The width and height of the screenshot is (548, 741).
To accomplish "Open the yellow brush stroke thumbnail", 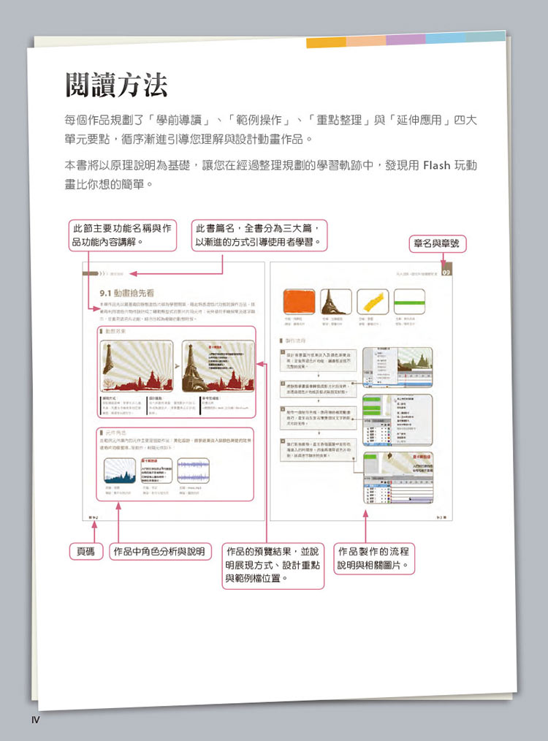I will click(x=372, y=302).
